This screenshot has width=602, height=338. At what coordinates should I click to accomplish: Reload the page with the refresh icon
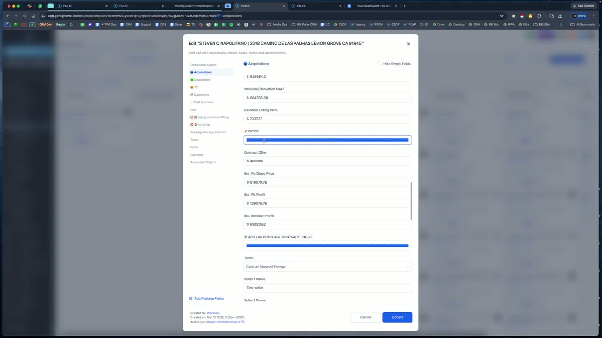24,16
